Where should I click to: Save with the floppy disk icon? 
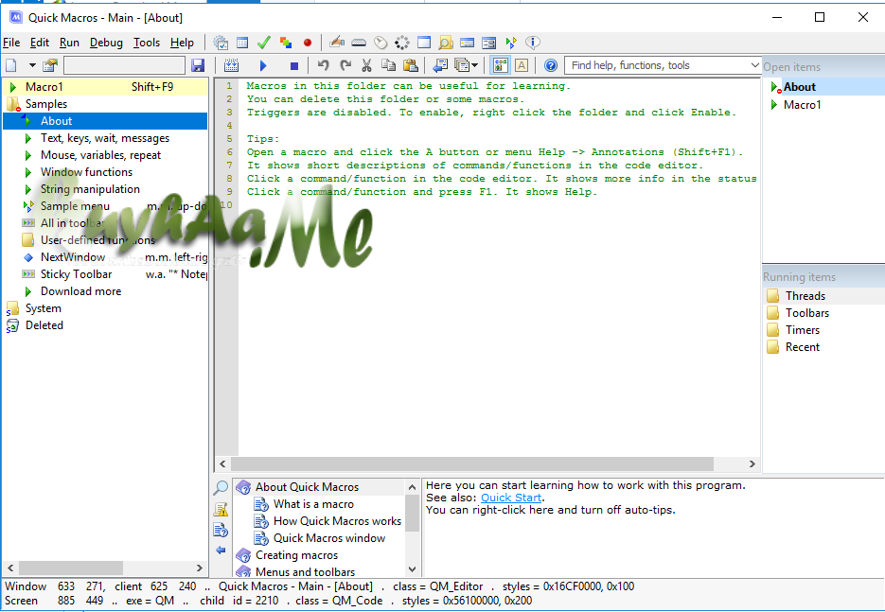pyautogui.click(x=198, y=65)
